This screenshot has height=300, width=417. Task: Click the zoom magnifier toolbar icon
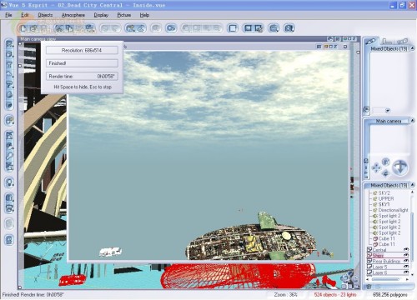click(x=274, y=28)
